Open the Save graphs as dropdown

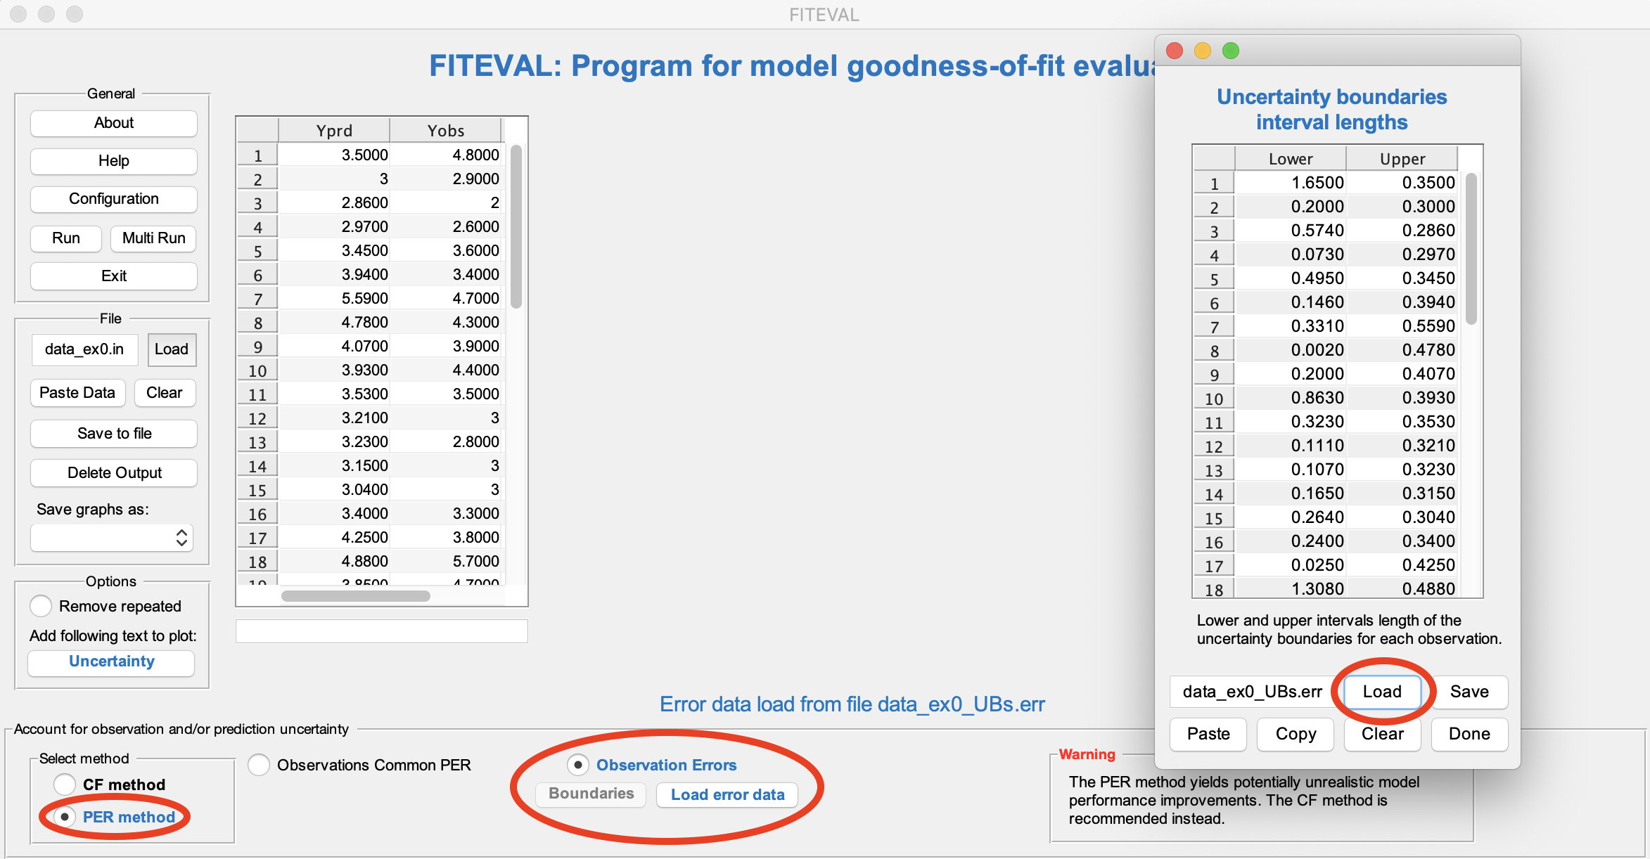112,538
